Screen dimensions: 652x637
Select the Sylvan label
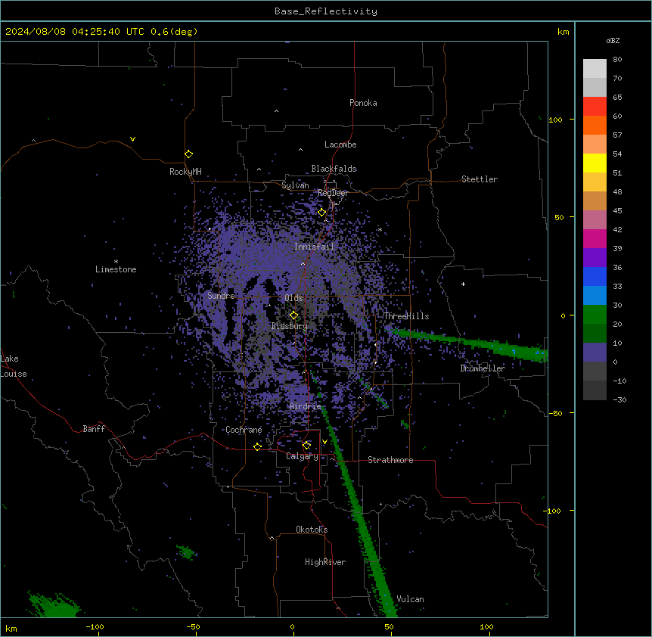pyautogui.click(x=295, y=185)
